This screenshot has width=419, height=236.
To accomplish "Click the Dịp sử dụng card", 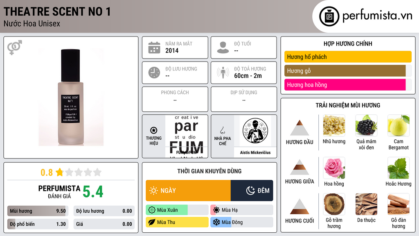I will pyautogui.click(x=244, y=99).
